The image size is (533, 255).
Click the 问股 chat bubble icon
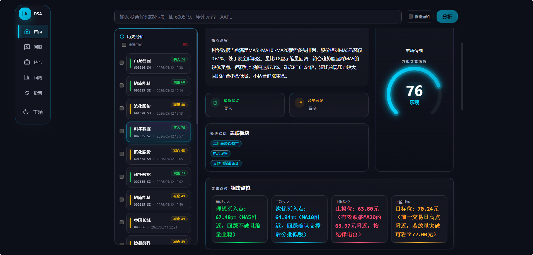[27, 47]
